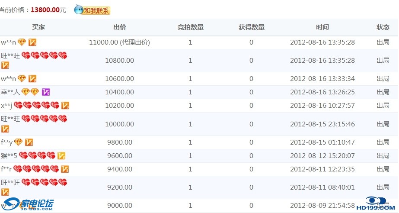Click the heart rating icons beside f**r
Screen dimensions: 399x213
pos(36,169)
